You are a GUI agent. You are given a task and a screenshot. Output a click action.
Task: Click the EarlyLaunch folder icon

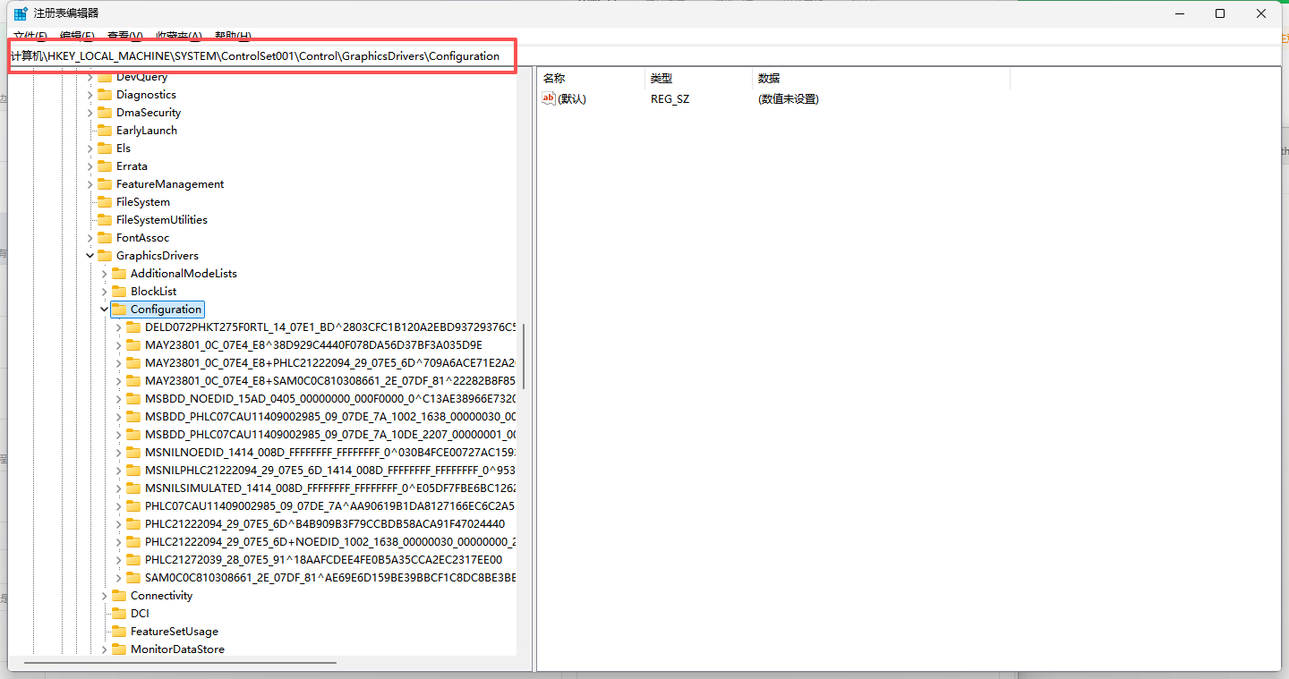click(x=105, y=131)
